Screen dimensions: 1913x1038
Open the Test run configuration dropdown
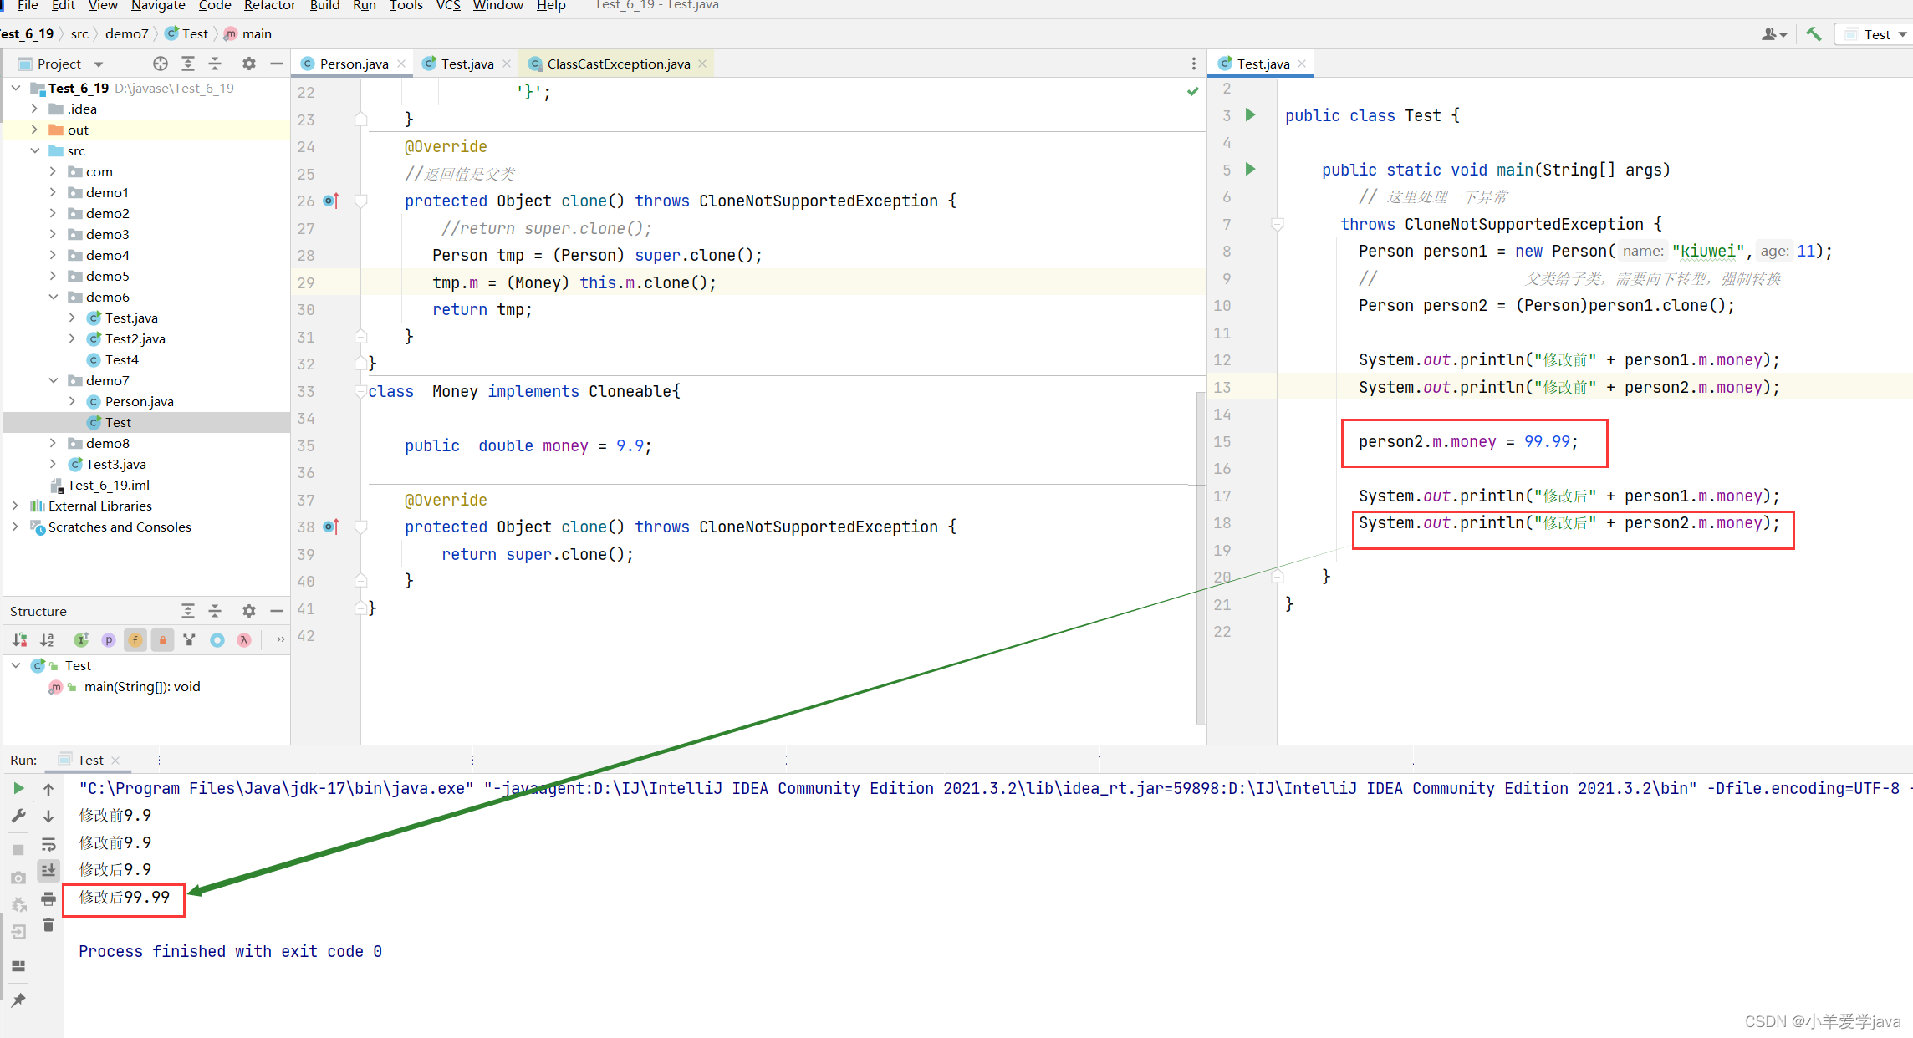click(x=1876, y=34)
